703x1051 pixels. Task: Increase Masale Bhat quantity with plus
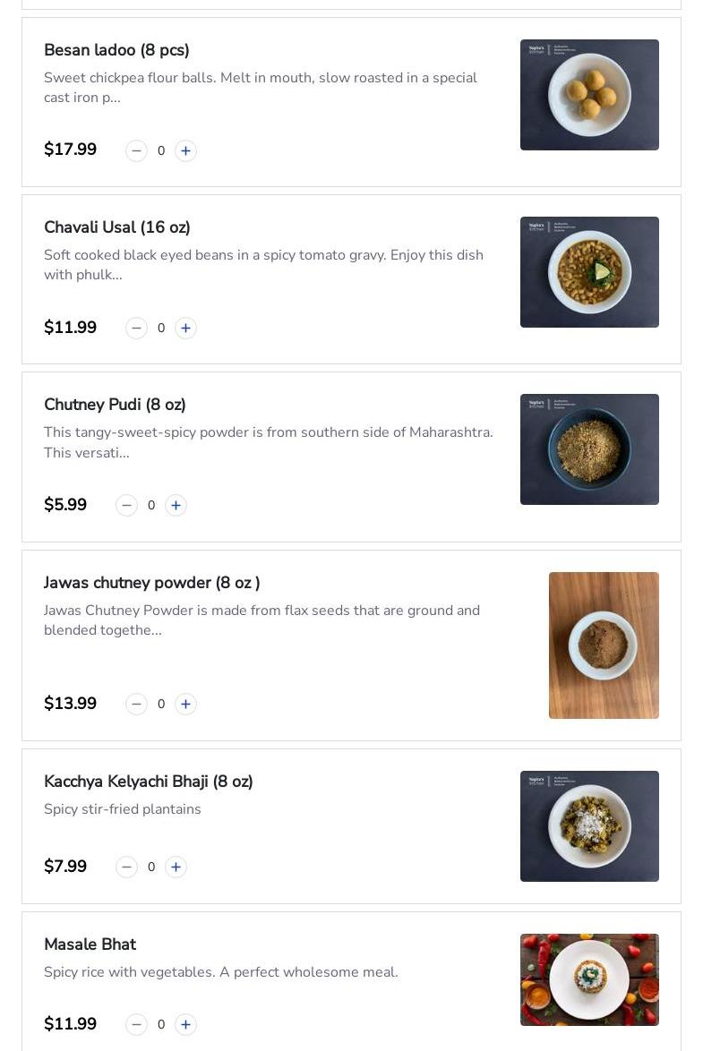coord(185,1024)
